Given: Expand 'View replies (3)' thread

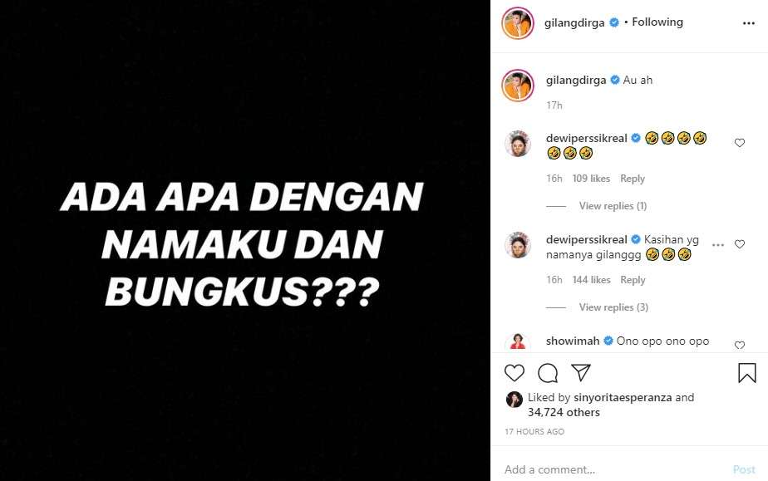Looking at the screenshot, I should (x=613, y=307).
